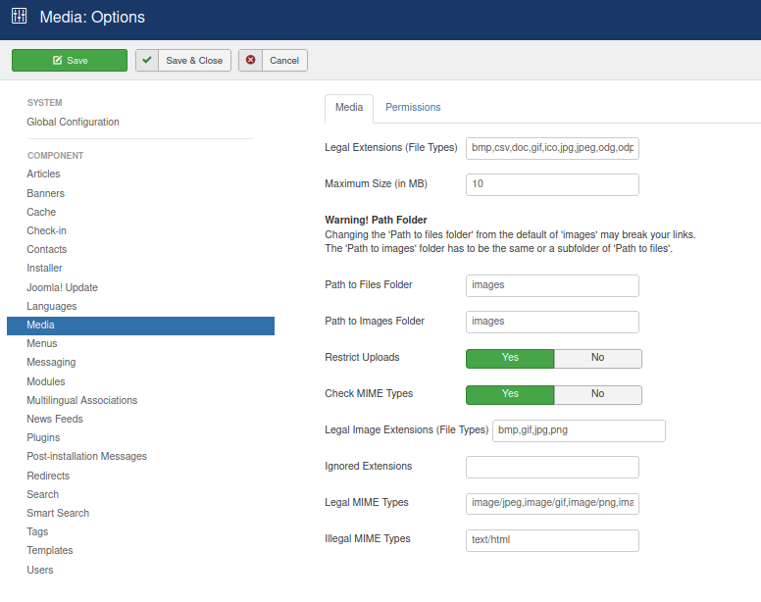Open Global Configuration in sidebar
Screen dimensions: 761x602
73,122
